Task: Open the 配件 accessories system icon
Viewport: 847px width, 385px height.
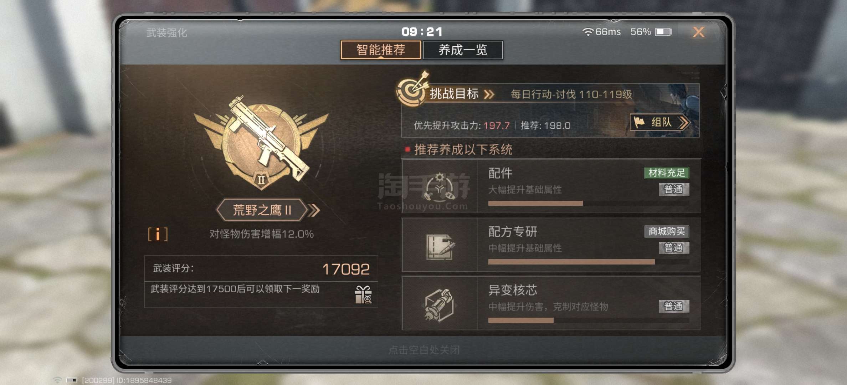Action: click(x=440, y=186)
